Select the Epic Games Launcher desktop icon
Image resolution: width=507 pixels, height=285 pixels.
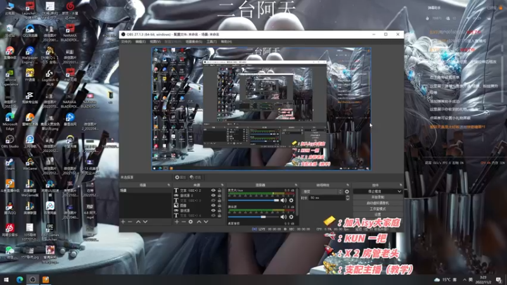(50, 232)
